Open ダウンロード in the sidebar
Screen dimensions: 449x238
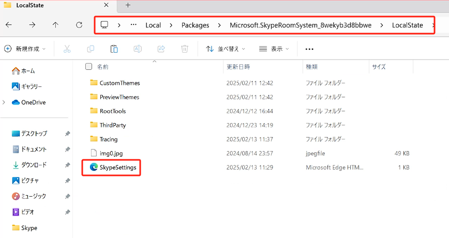tap(29, 165)
